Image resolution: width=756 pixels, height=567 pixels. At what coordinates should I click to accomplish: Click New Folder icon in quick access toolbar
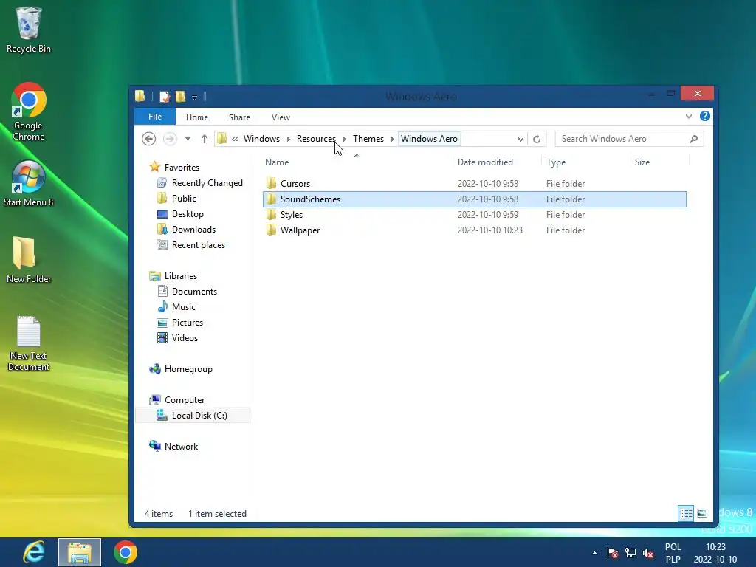tap(180, 97)
